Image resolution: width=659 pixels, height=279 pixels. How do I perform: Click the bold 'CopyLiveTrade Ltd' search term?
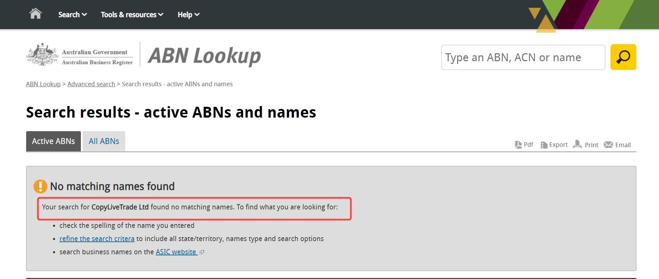click(x=120, y=207)
